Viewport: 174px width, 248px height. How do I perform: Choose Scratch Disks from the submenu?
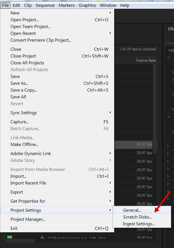click(137, 217)
